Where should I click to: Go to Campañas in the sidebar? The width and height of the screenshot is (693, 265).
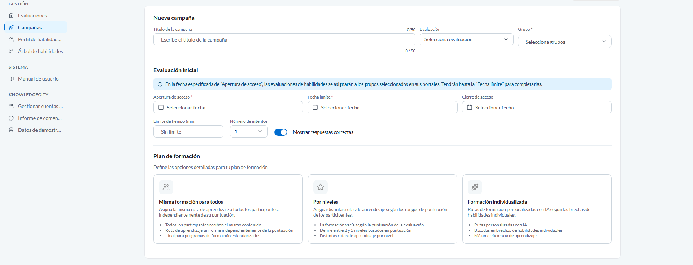pos(36,27)
